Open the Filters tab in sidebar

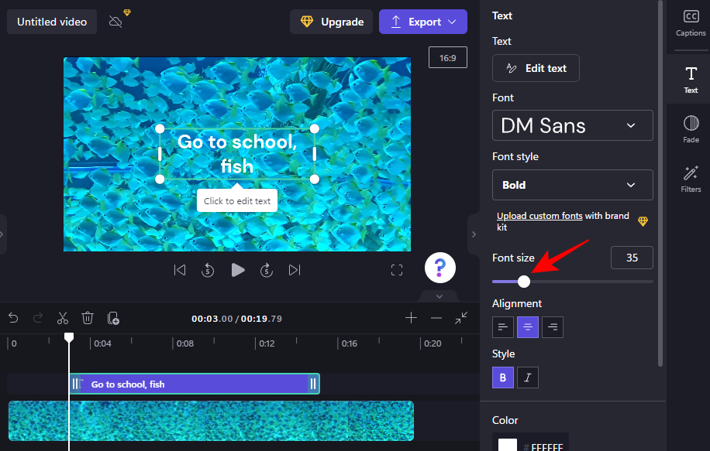click(691, 179)
